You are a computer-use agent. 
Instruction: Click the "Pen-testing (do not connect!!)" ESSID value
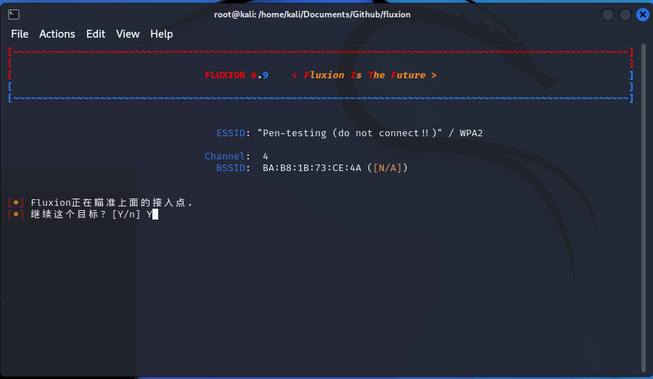pyautogui.click(x=350, y=133)
